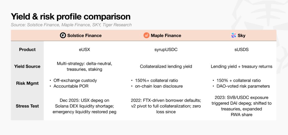
Task: Select the syrupUSDC product cell
Action: tap(166, 50)
